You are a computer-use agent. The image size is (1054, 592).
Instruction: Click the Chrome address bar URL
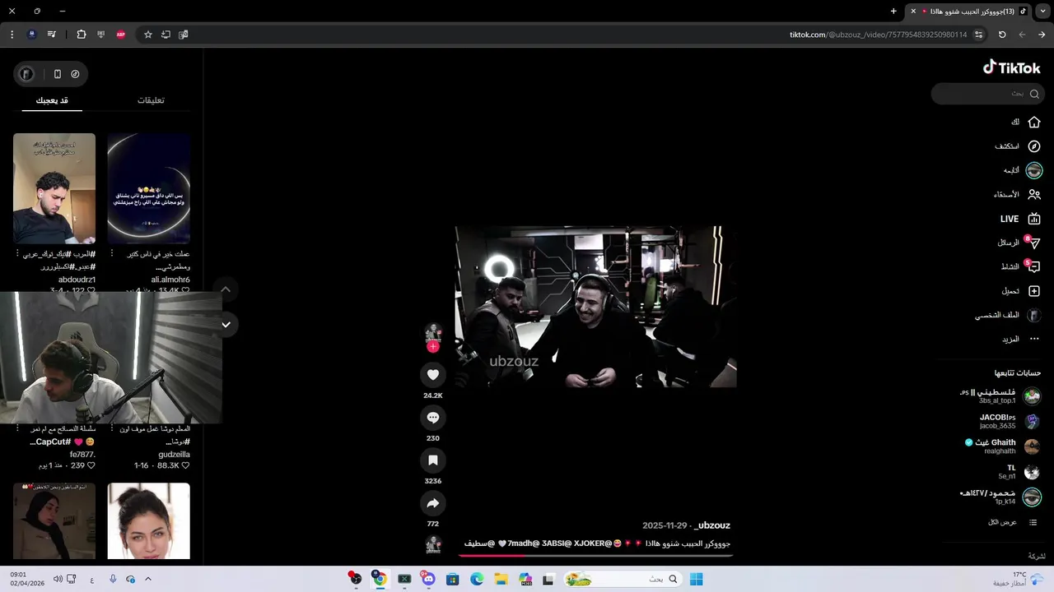tap(878, 35)
